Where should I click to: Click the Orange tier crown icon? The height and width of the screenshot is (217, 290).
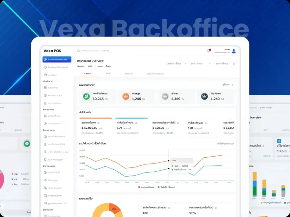point(126,96)
